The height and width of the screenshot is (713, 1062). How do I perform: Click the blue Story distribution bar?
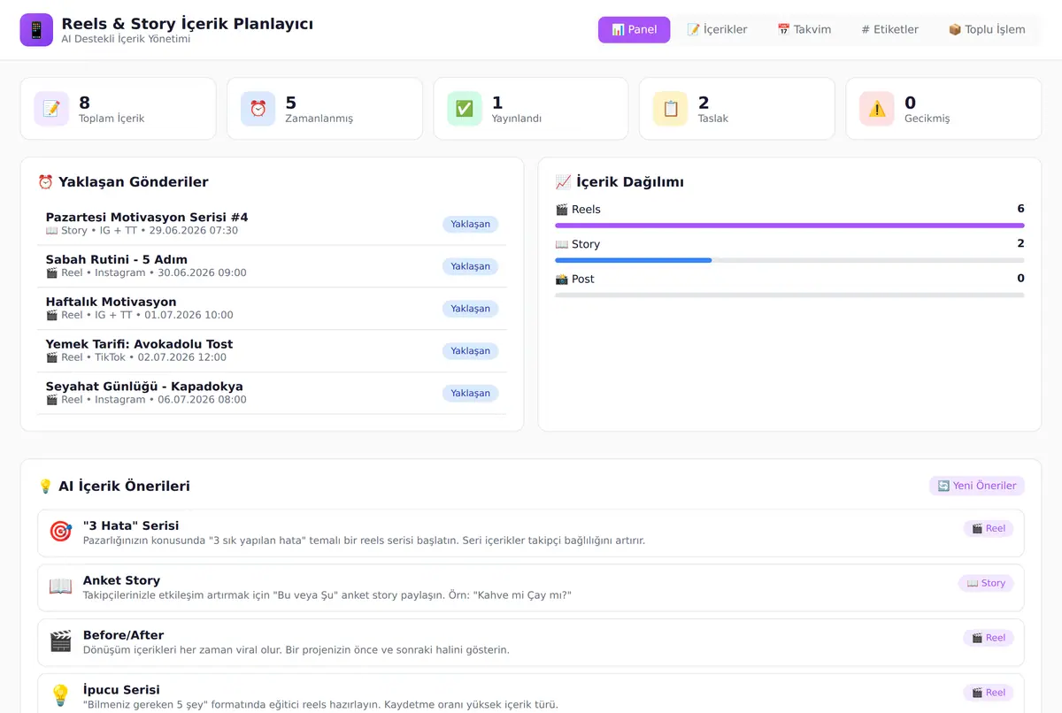coord(633,260)
